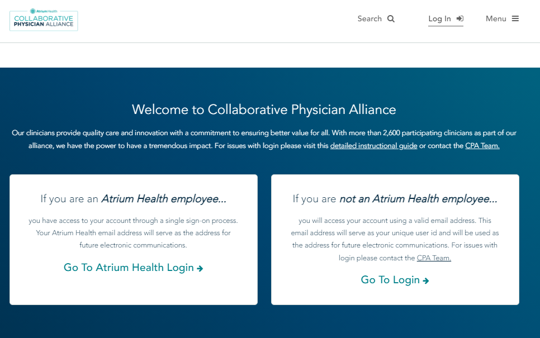The image size is (540, 338).
Task: Click the Atrium Health employee card heading
Action: click(133, 198)
